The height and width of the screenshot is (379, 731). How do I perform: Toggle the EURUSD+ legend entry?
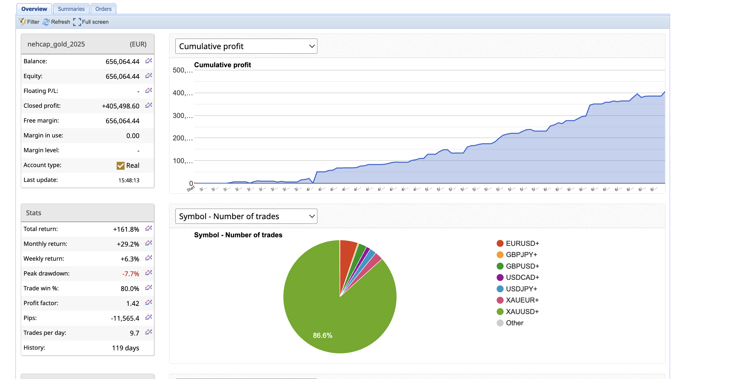click(x=522, y=244)
